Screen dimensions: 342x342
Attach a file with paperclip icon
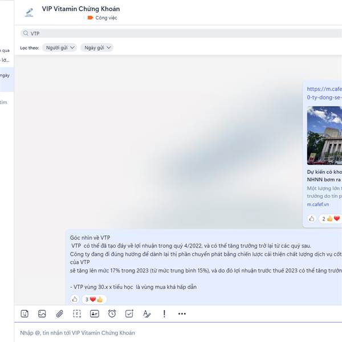tap(59, 313)
